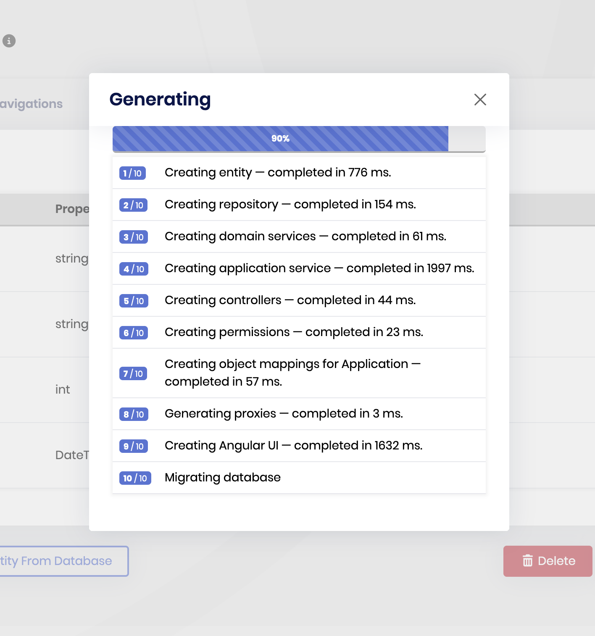Viewport: 595px width, 636px height.
Task: Click the Creating permissions step text
Action: [294, 332]
